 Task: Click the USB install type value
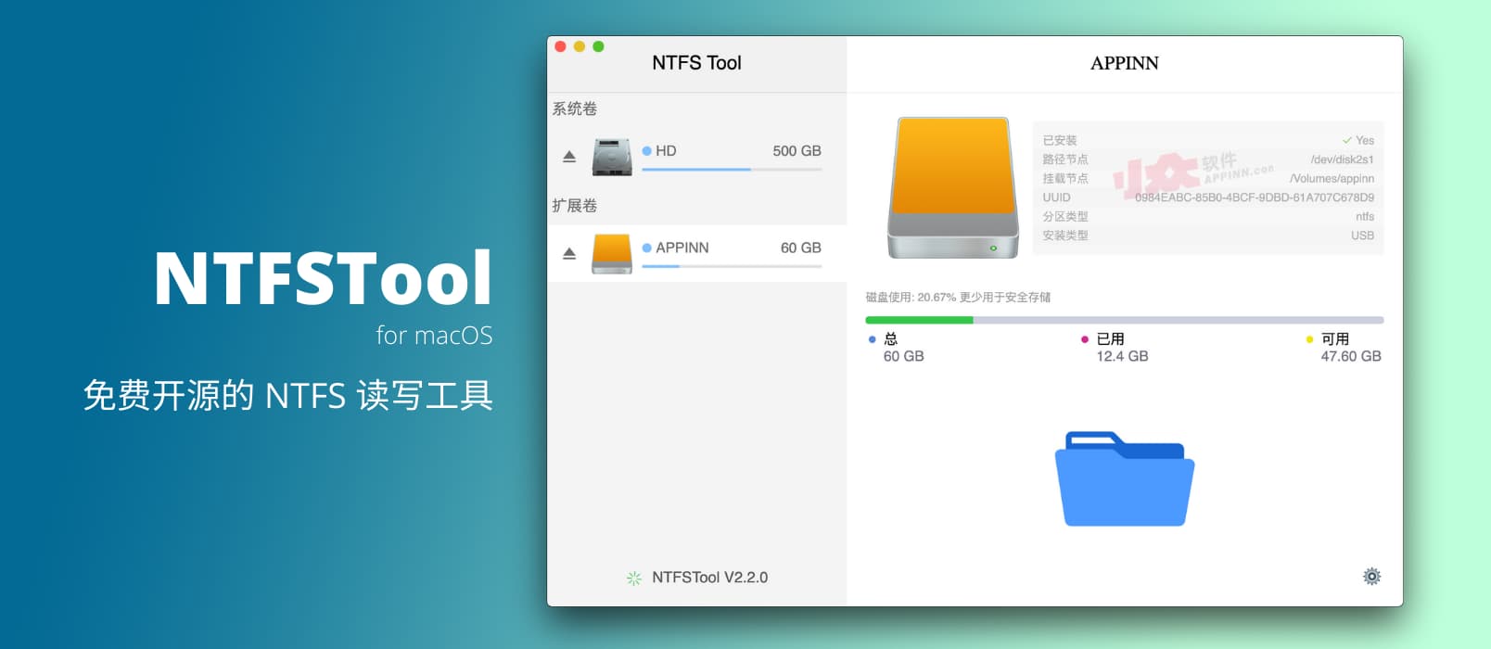[x=1363, y=235]
